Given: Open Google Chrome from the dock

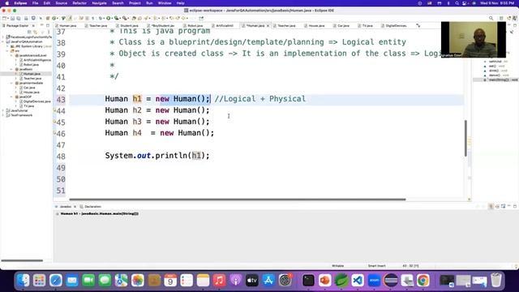Looking at the screenshot, I should [x=423, y=281].
